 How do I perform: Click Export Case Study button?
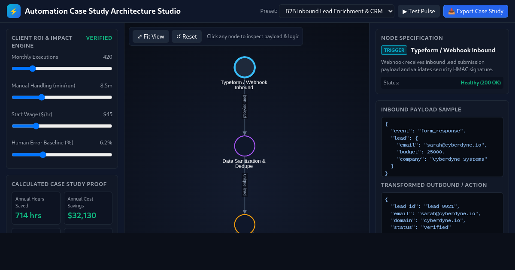pos(476,11)
